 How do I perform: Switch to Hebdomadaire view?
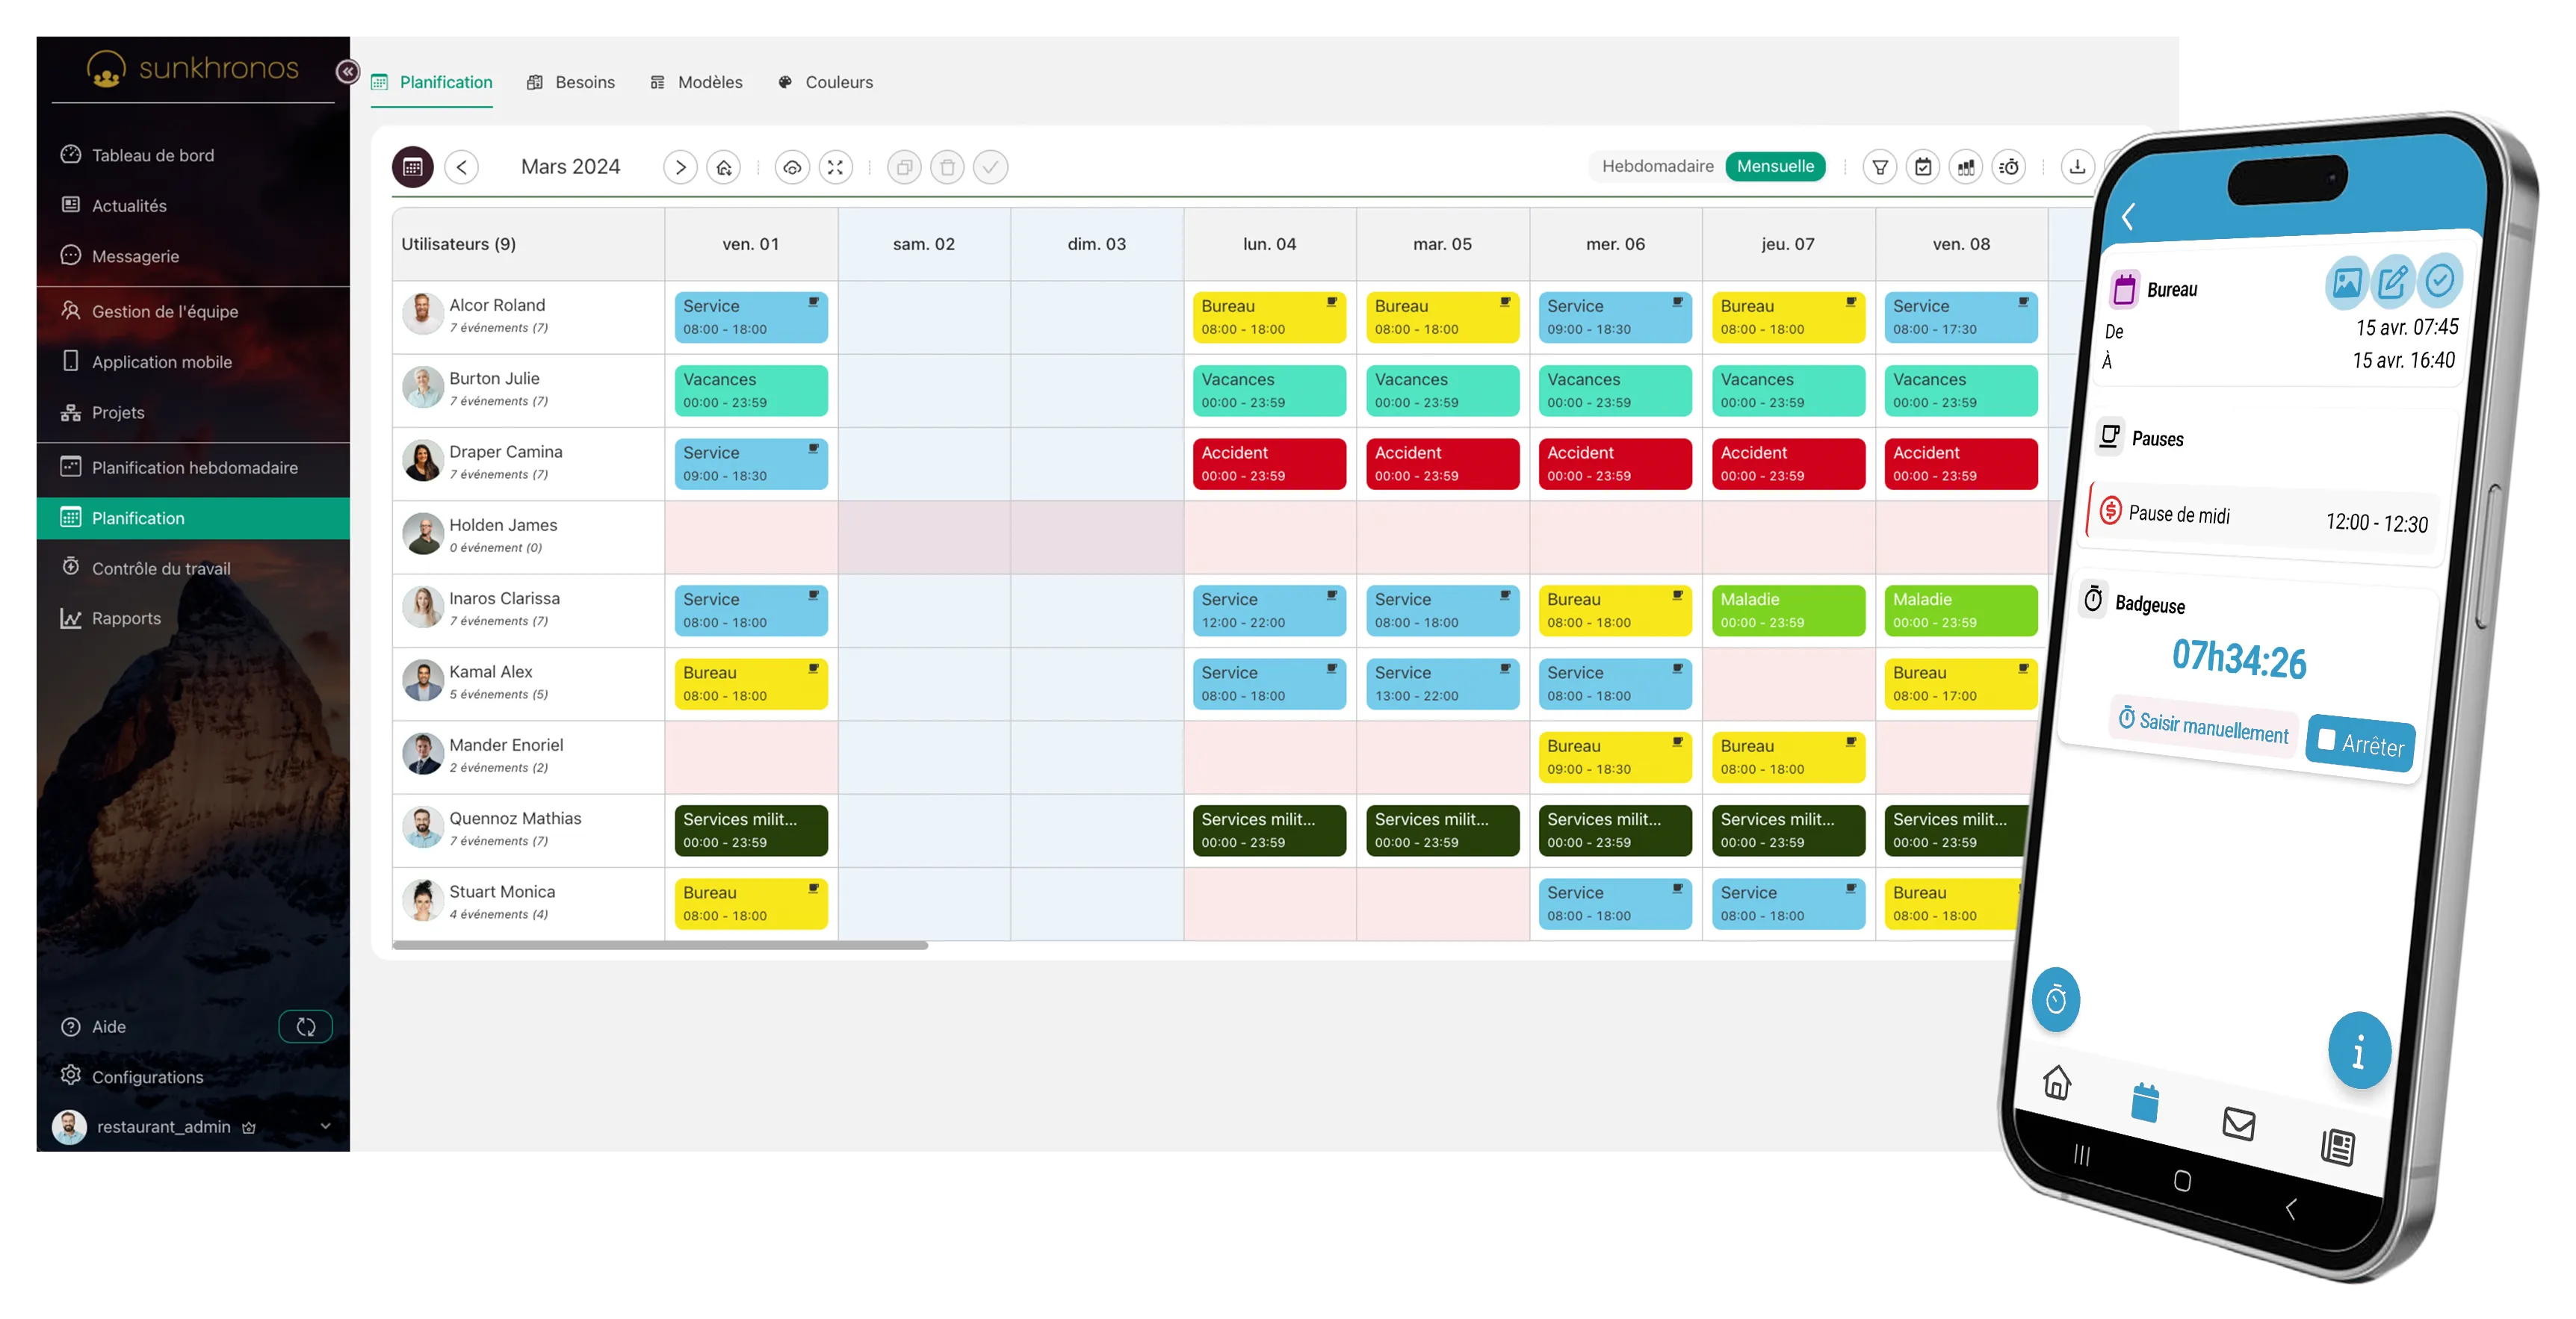(x=1657, y=166)
